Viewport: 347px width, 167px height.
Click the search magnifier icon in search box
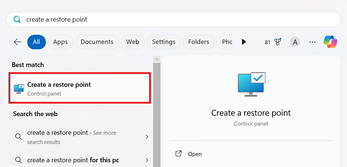(17, 19)
